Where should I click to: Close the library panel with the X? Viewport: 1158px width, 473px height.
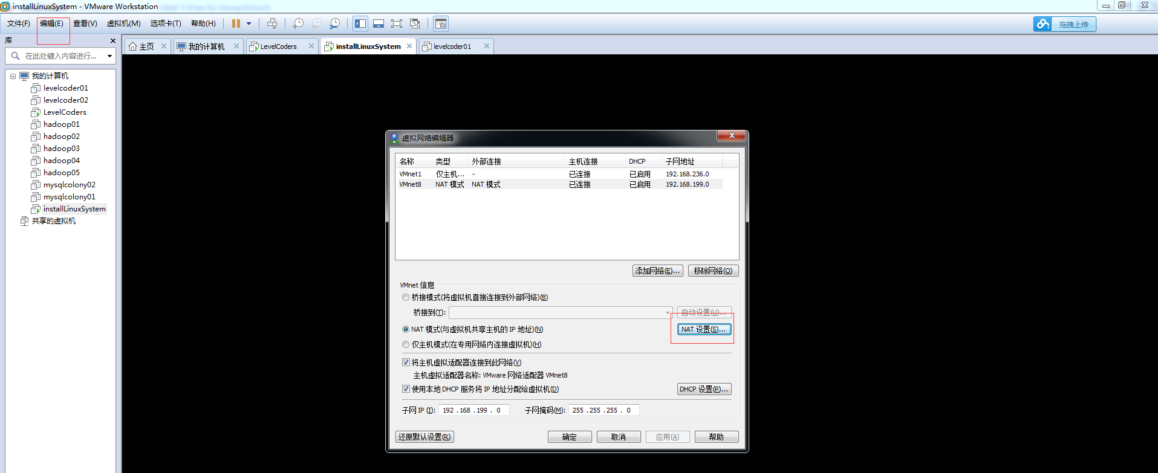click(113, 40)
